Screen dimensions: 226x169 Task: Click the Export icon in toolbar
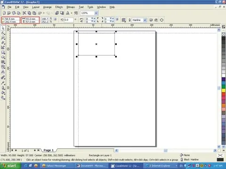[62, 13]
